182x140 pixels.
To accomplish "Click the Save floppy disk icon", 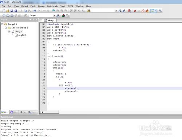I will pyautogui.click(x=12, y=11).
